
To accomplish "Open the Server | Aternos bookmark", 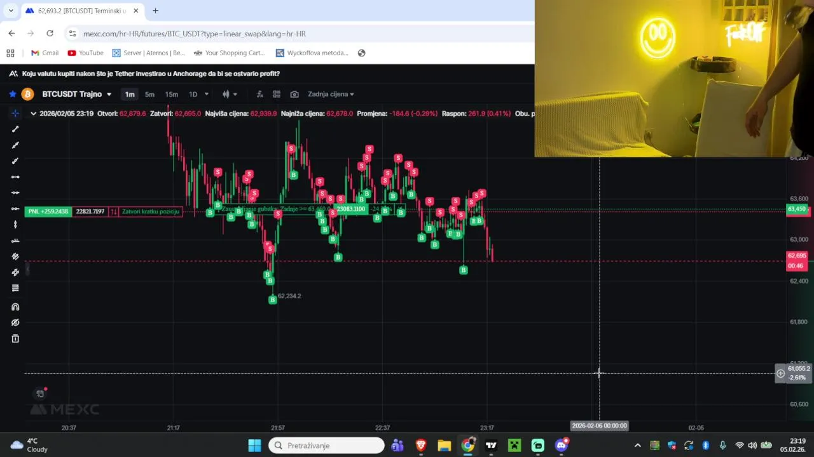I will [x=148, y=53].
